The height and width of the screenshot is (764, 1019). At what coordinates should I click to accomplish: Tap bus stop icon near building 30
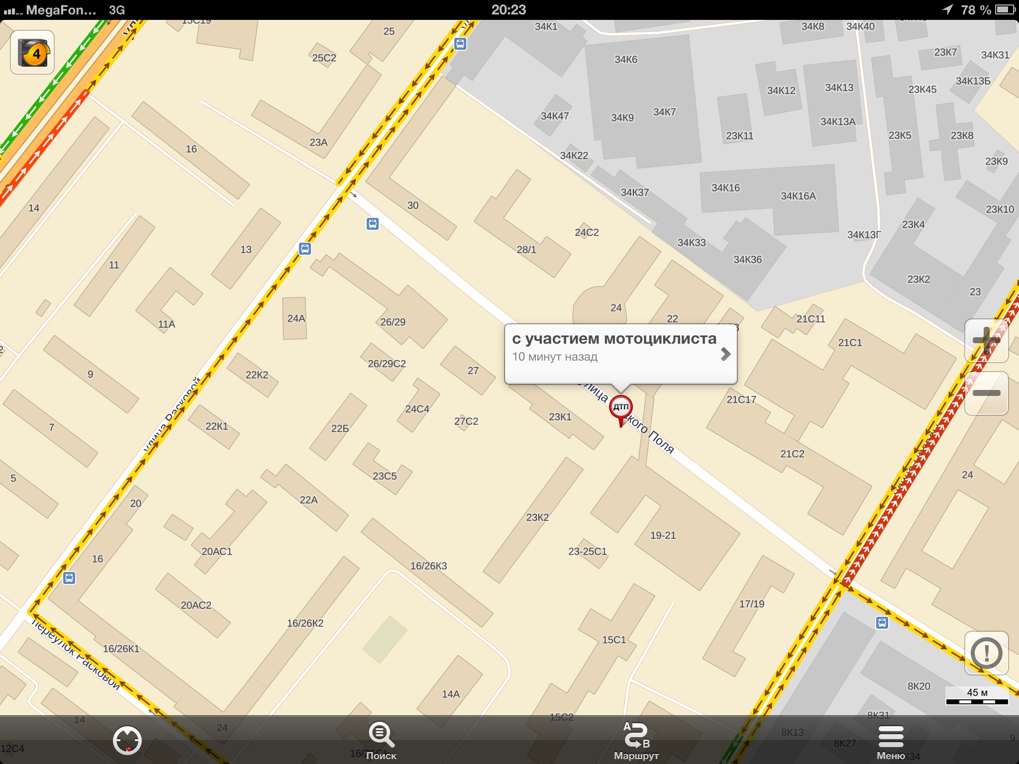[x=373, y=224]
